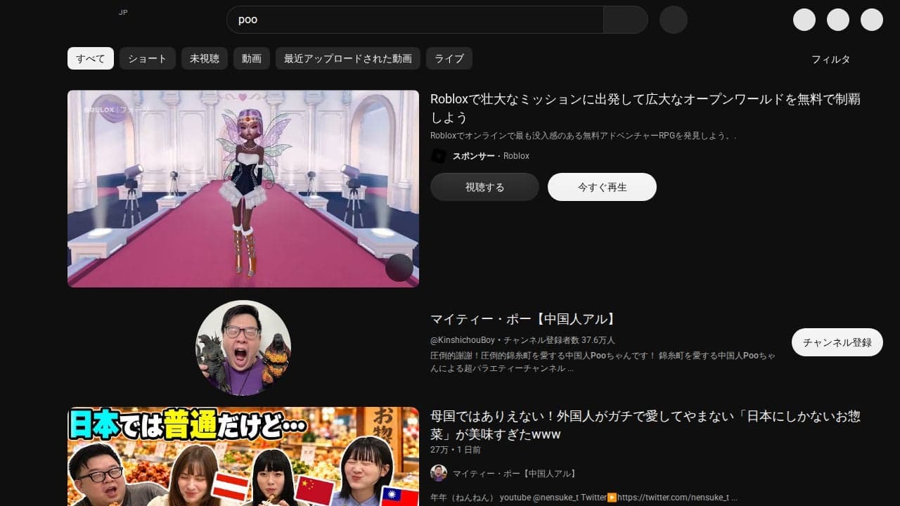The height and width of the screenshot is (506, 900).
Task: Click the search field containing "poo"
Action: [x=415, y=20]
